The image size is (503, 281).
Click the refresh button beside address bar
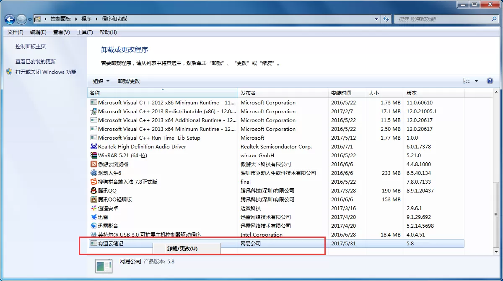[386, 19]
